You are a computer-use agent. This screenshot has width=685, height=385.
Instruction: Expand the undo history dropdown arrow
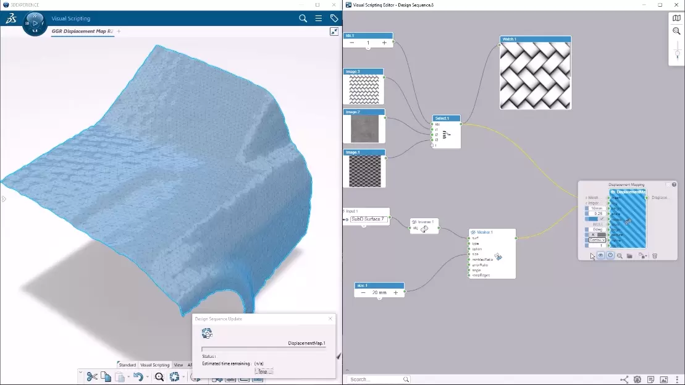[147, 376]
